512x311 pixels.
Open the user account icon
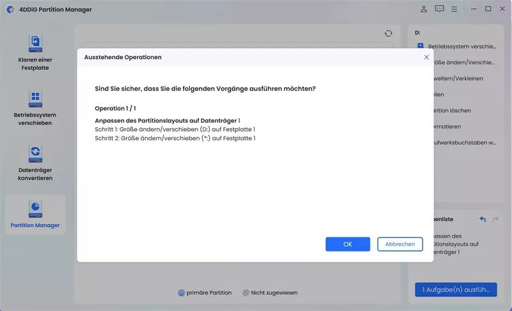pos(424,9)
